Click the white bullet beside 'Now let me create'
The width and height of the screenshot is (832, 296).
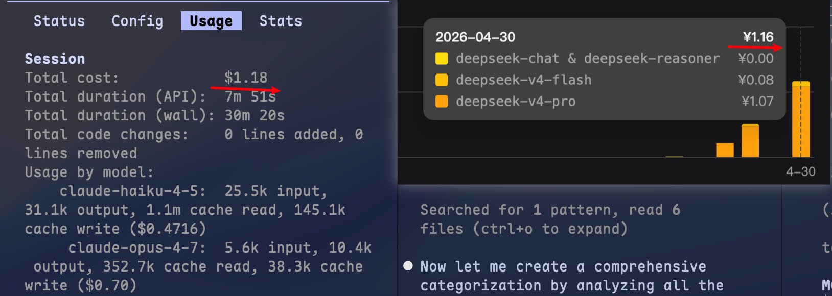(x=408, y=266)
